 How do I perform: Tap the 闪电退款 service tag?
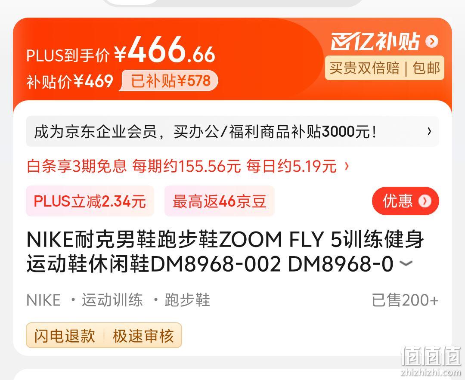tap(65, 336)
